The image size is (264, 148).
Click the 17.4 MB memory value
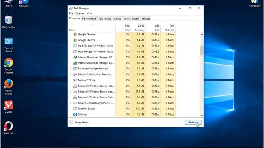(140, 91)
